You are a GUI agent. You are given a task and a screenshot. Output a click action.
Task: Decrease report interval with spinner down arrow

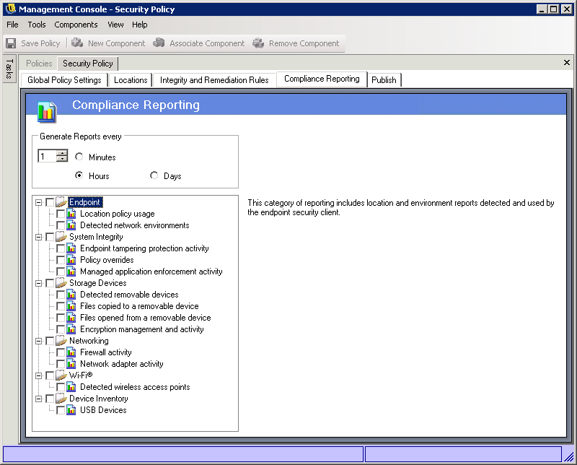point(62,159)
